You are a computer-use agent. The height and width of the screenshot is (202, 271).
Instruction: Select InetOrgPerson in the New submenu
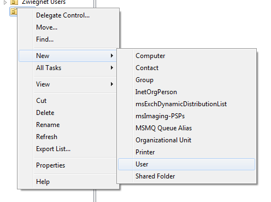click(186, 92)
